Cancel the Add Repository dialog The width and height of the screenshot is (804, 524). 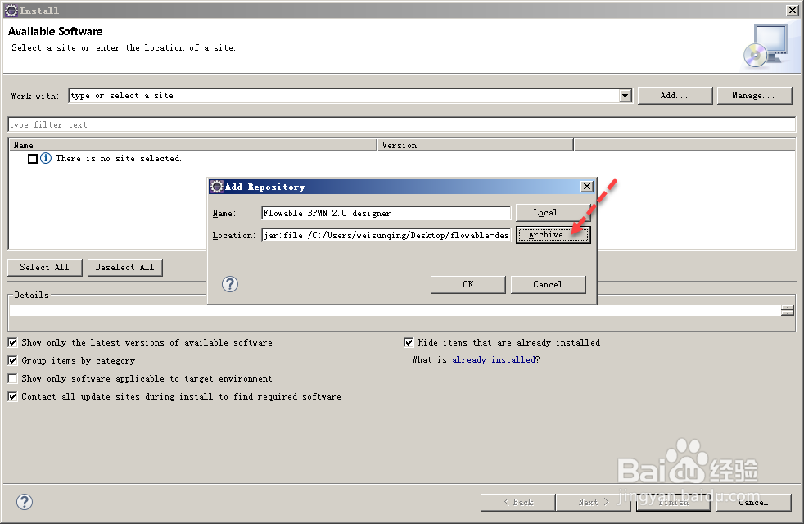coord(548,285)
